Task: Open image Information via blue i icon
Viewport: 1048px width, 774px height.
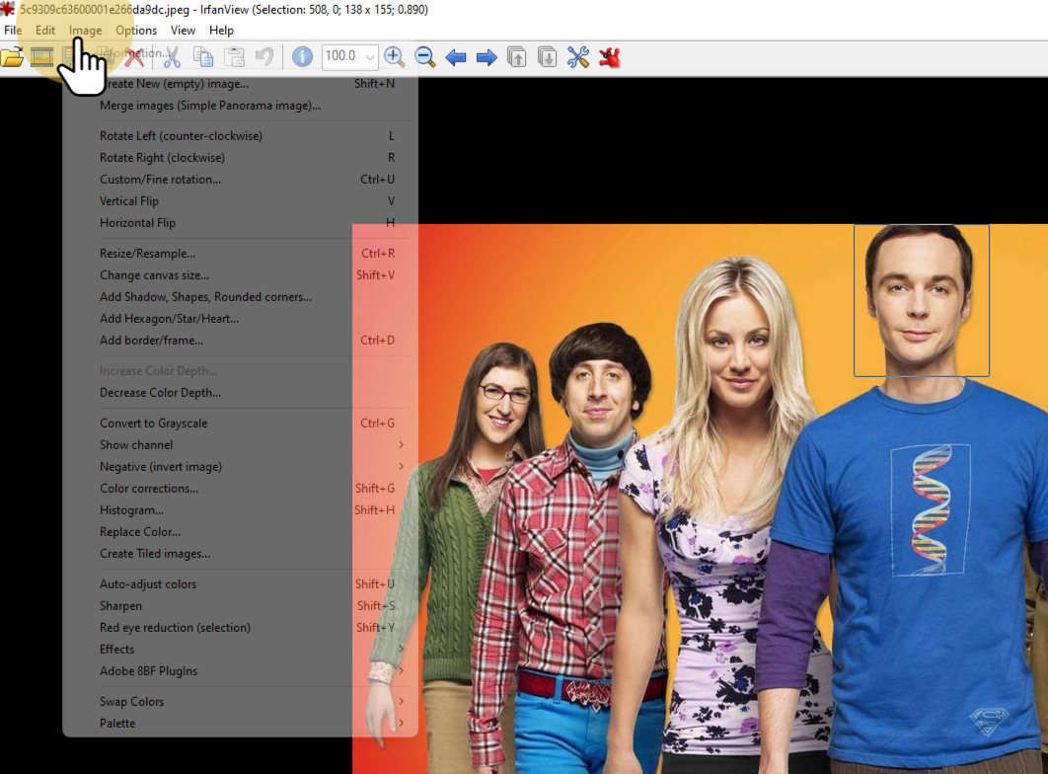Action: pos(302,57)
